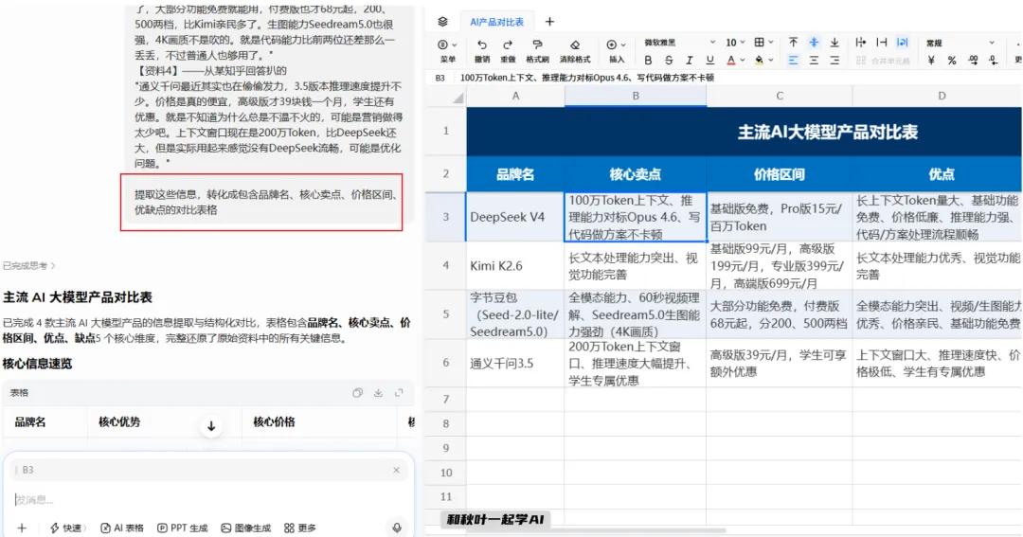Open the 菜单 menu
1023x537 pixels.
coord(447,50)
